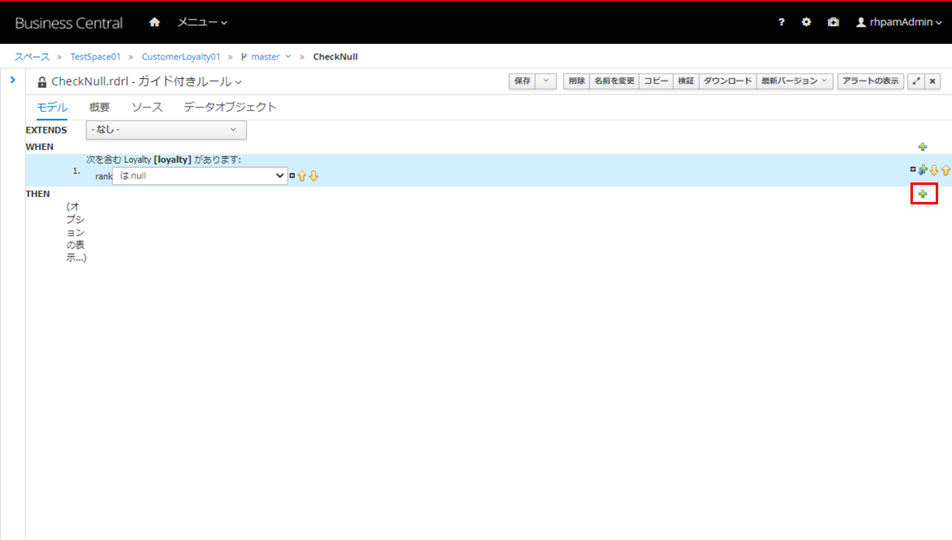Insert a new pattern below the Loyalty row
Viewport: 952px width, 540px height.
(x=923, y=170)
